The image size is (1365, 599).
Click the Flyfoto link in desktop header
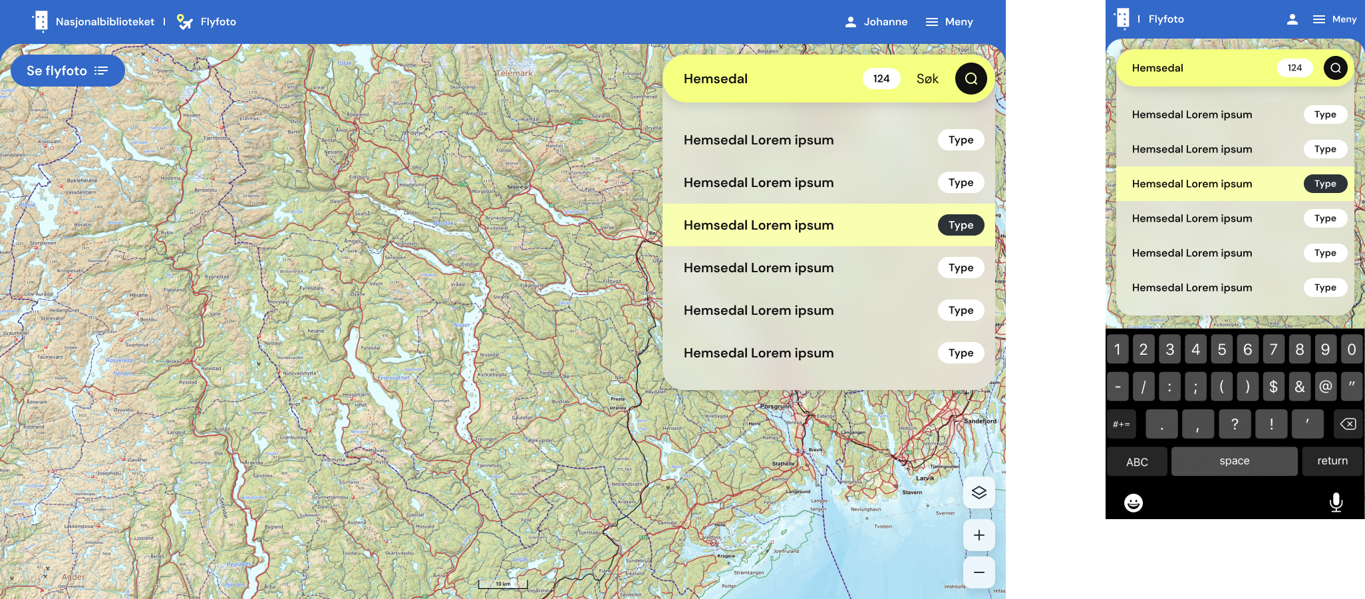(206, 22)
